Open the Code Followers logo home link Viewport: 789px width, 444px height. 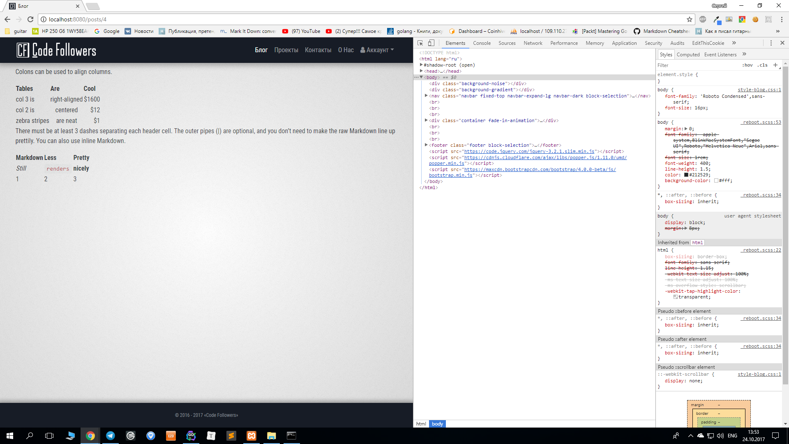(x=56, y=50)
